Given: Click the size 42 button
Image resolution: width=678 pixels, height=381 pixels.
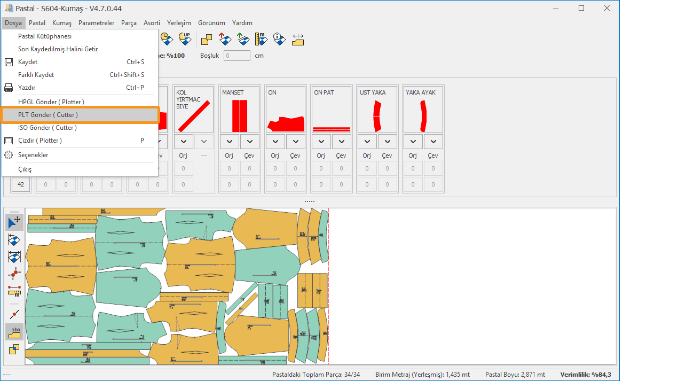Looking at the screenshot, I should click(21, 184).
